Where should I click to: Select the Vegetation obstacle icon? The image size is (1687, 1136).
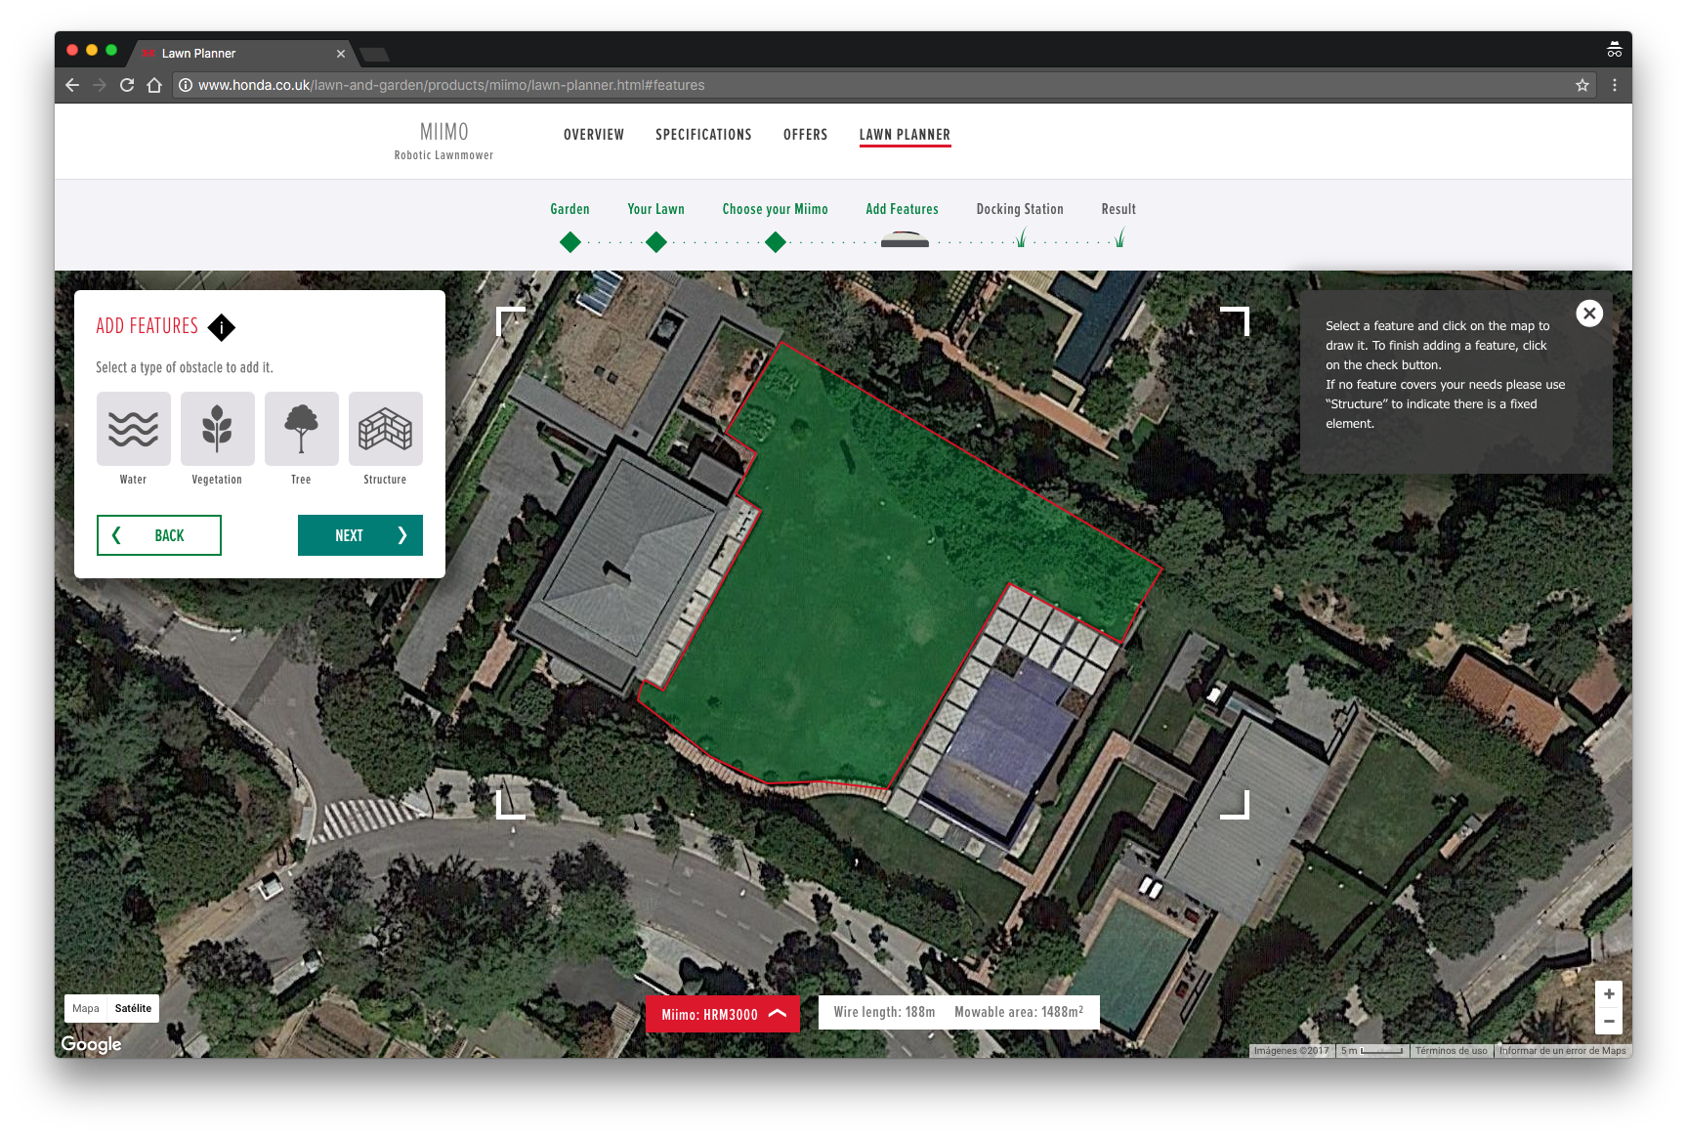tap(217, 429)
